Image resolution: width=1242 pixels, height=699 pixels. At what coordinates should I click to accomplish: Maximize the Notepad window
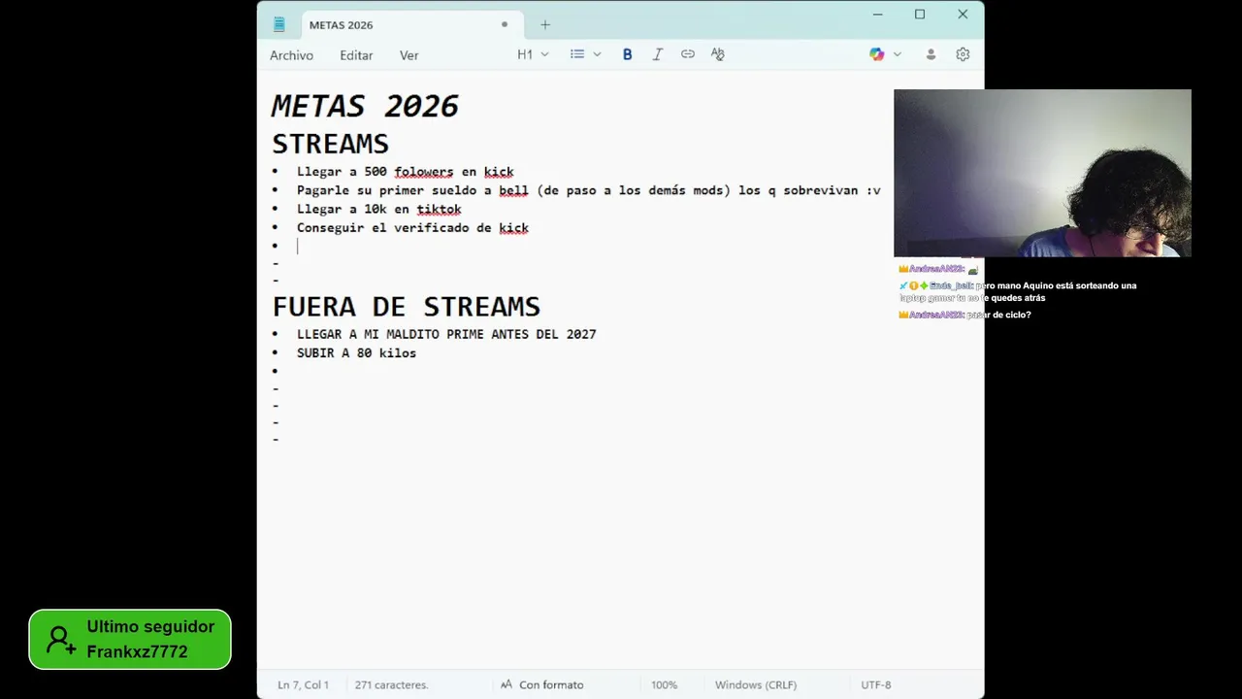pos(920,15)
